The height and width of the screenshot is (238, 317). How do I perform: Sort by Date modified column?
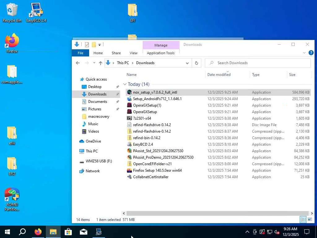point(219,74)
